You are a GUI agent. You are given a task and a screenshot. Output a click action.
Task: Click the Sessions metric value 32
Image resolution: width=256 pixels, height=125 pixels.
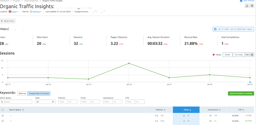[76, 44]
